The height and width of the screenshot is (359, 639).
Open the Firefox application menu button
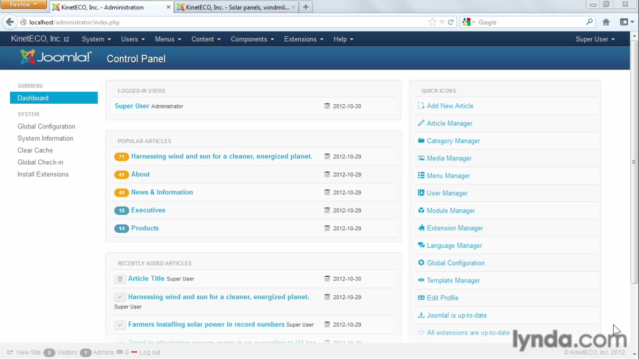(x=23, y=5)
